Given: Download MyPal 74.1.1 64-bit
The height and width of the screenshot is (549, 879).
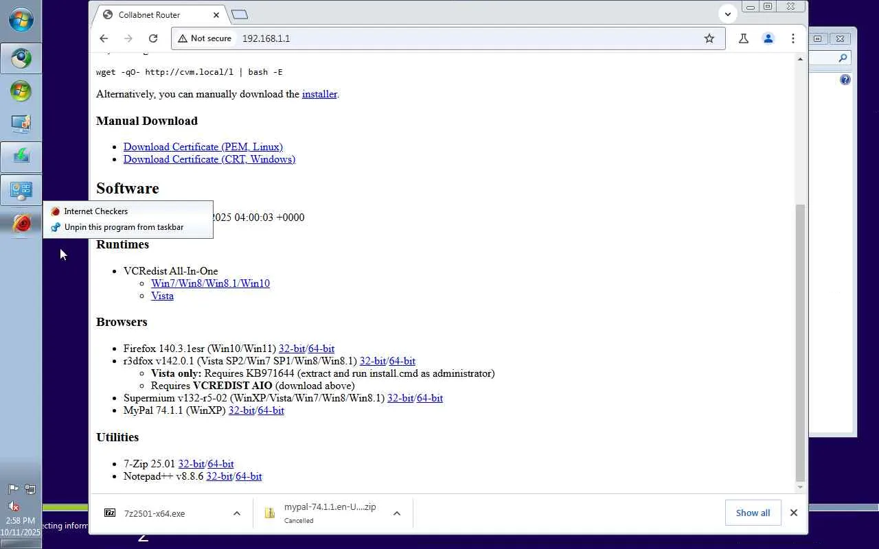Looking at the screenshot, I should [271, 410].
